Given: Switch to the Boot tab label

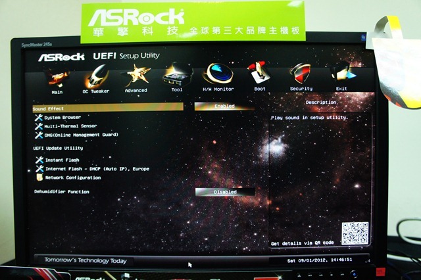Looking at the screenshot, I should point(260,89).
